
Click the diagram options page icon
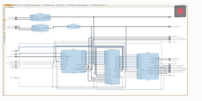[5, 7]
